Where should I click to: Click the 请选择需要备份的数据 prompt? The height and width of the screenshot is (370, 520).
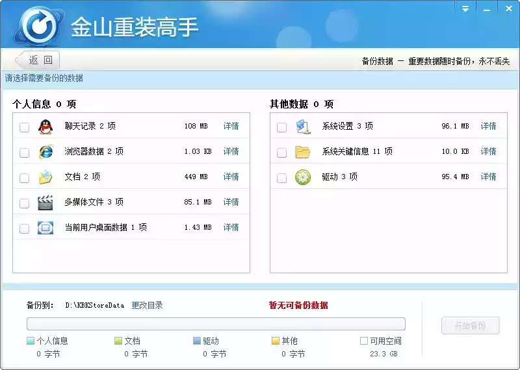tap(44, 78)
